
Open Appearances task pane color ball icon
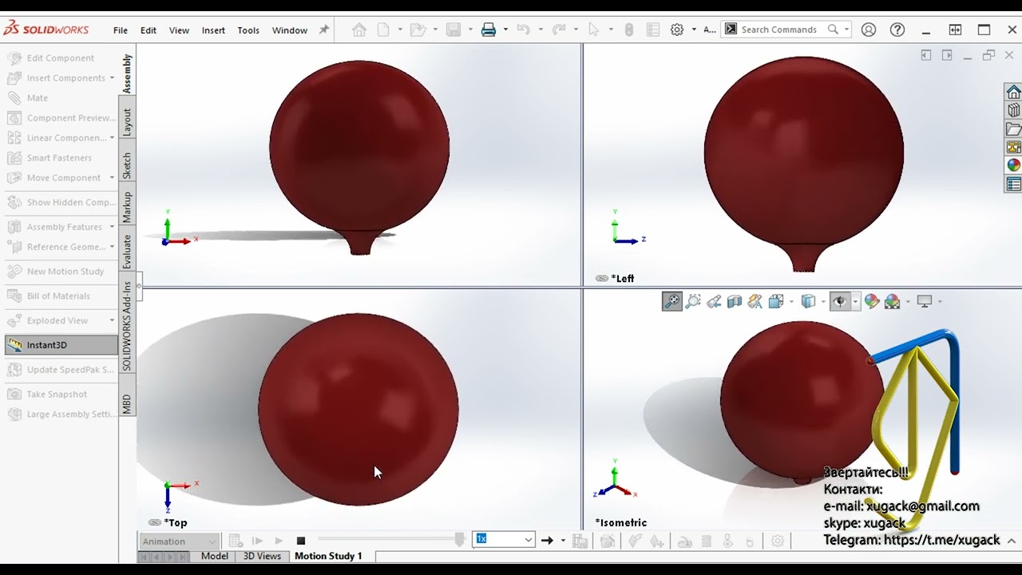tap(1013, 165)
